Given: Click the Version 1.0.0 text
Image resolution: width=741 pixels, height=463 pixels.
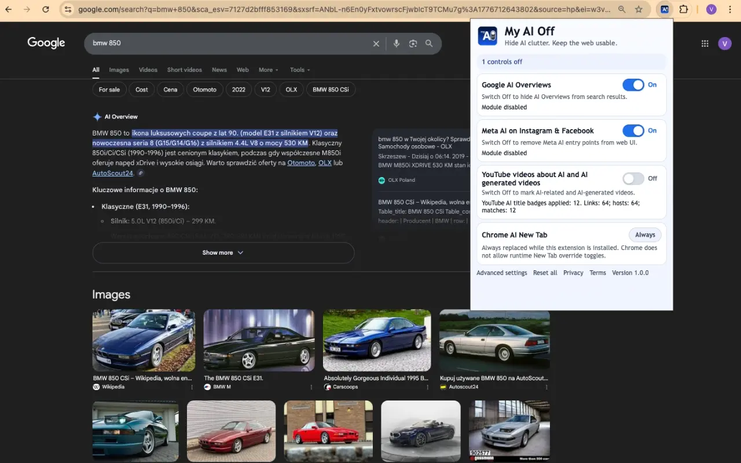Looking at the screenshot, I should click(630, 273).
